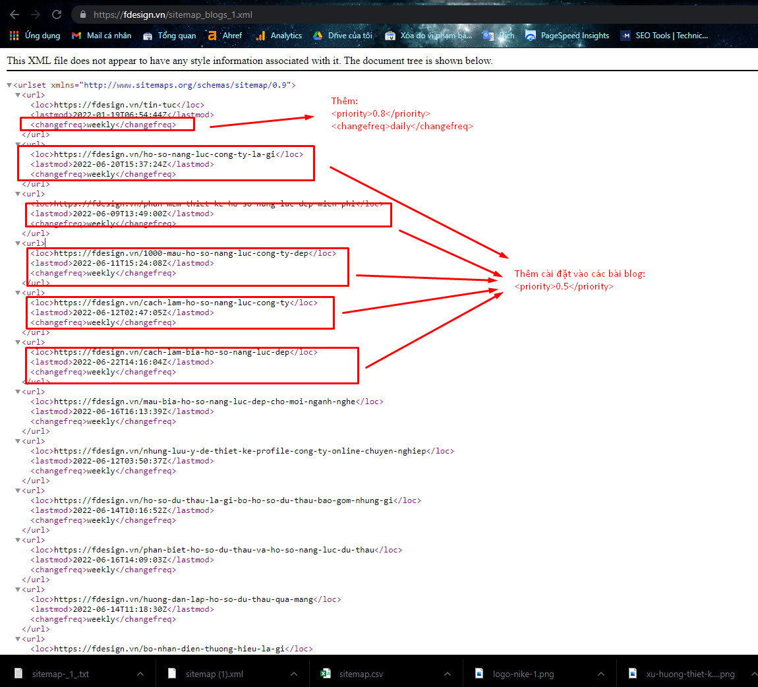Open download options chevron for logo-nike-1.png
Screen dimensions: 758x687
[x=600, y=674]
